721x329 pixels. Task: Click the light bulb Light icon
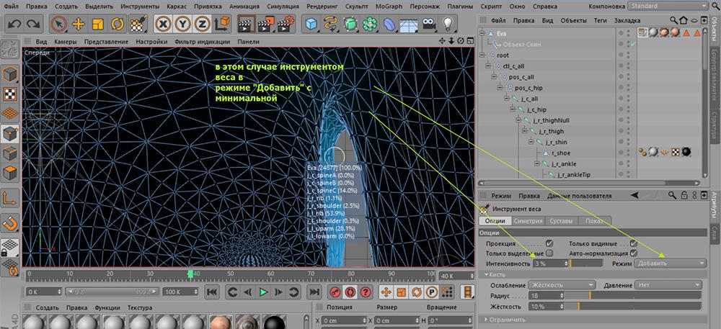pos(448,24)
